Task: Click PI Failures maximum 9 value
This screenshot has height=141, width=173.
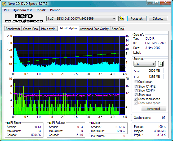Action: coord(82,131)
